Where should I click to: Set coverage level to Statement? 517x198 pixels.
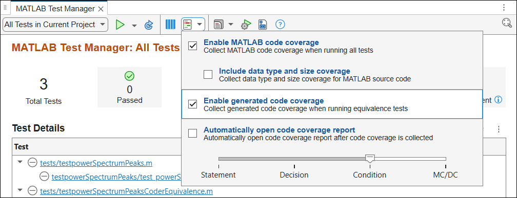pos(218,174)
